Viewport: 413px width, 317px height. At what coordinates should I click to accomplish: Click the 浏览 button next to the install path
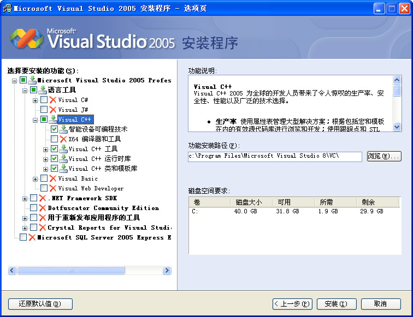click(x=384, y=156)
